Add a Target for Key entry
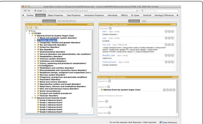The height and width of the screenshot is (124, 203). [110, 107]
